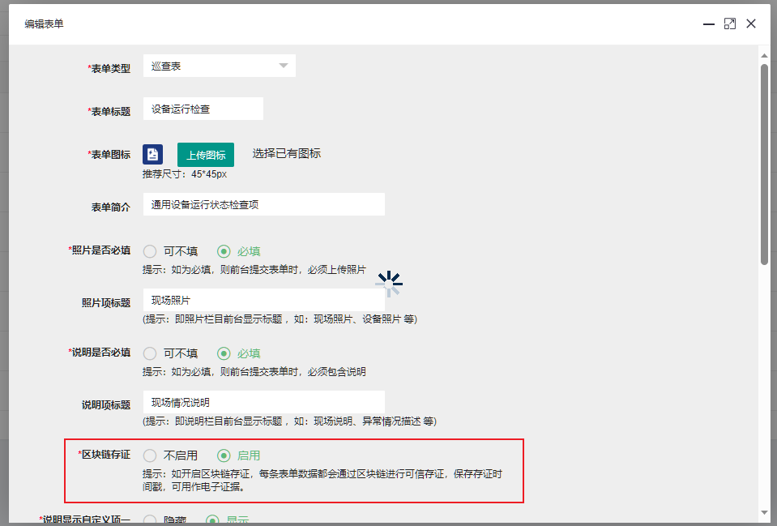
Task: Choose 显示 for 说明显示自定义项一
Action: point(224,519)
